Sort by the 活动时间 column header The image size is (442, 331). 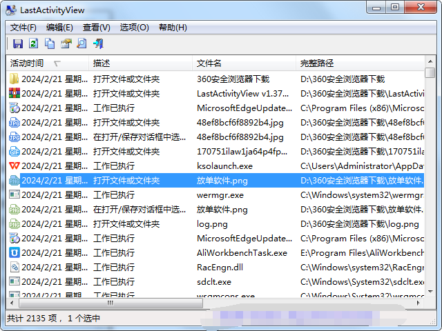point(47,63)
